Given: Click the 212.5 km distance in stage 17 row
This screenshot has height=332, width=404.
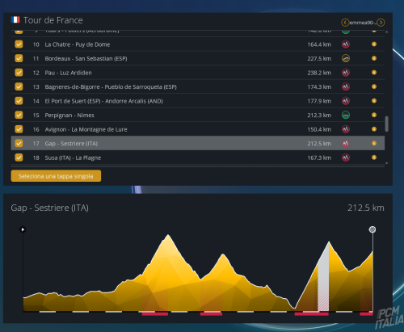Looking at the screenshot, I should (319, 144).
